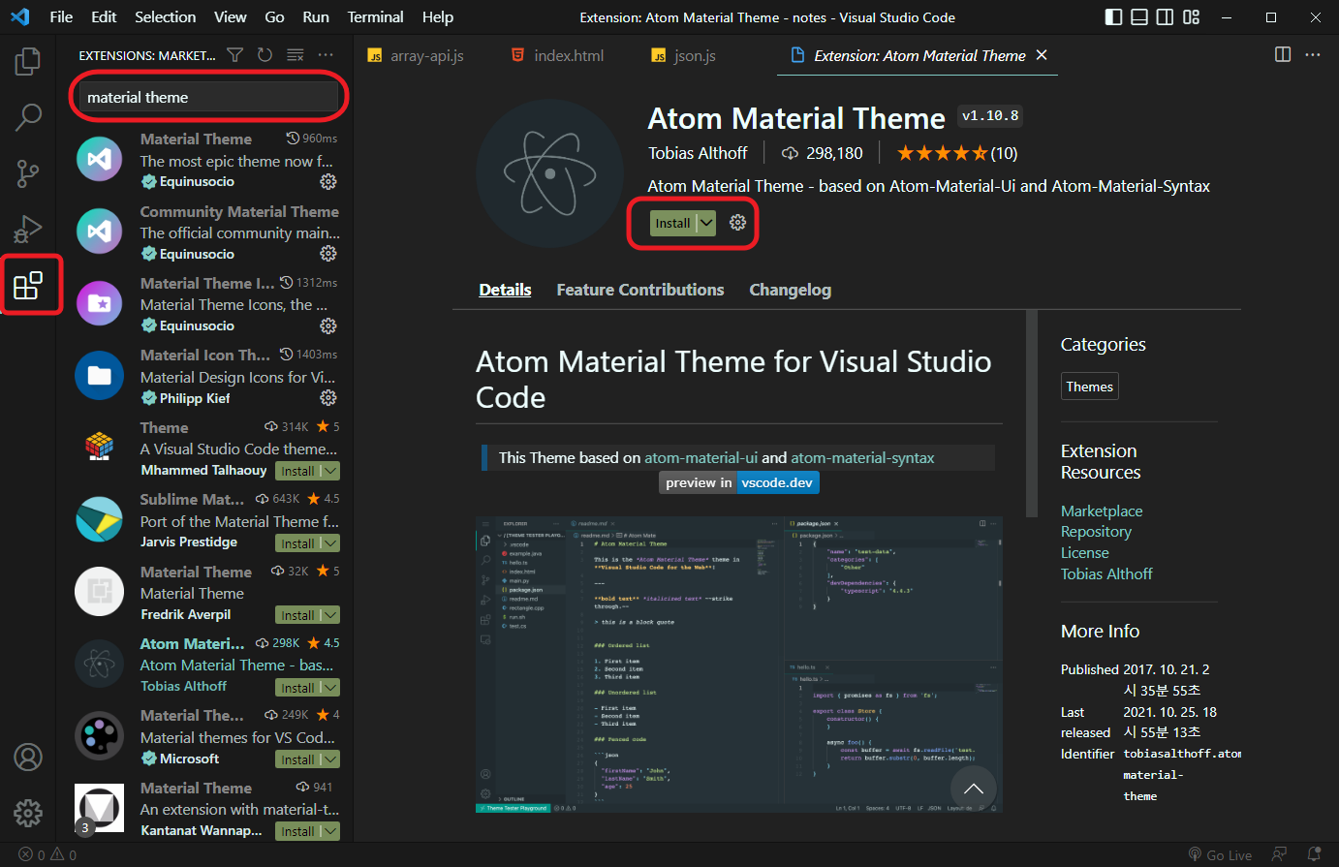This screenshot has width=1339, height=867.
Task: Open the atom-material-syntax link
Action: point(862,457)
